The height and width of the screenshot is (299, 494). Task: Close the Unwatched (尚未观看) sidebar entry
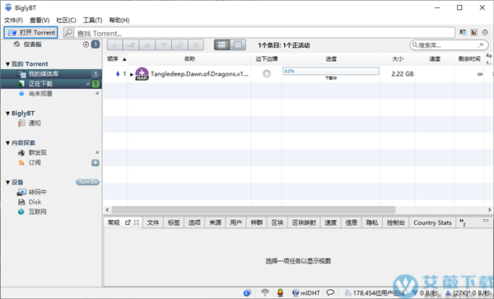pos(97,94)
